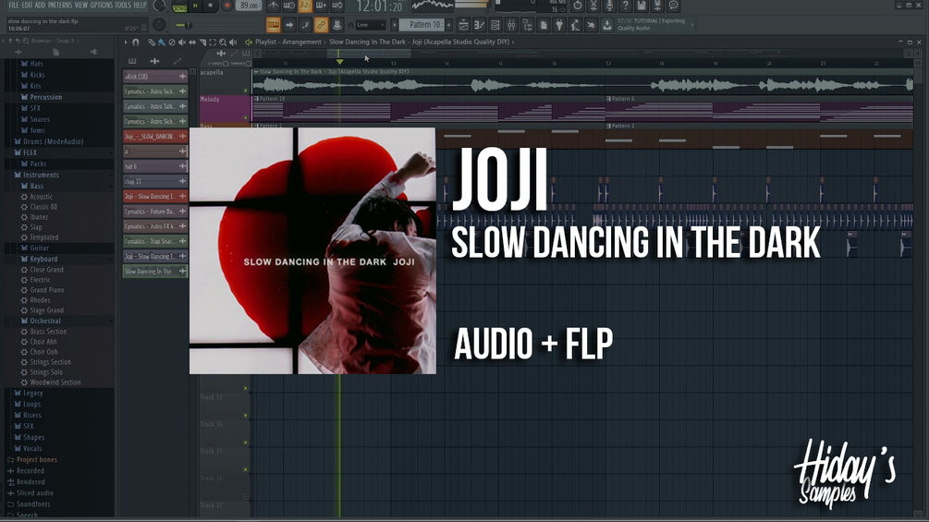The image size is (929, 522).
Task: Click the undo history icon
Action: click(578, 6)
